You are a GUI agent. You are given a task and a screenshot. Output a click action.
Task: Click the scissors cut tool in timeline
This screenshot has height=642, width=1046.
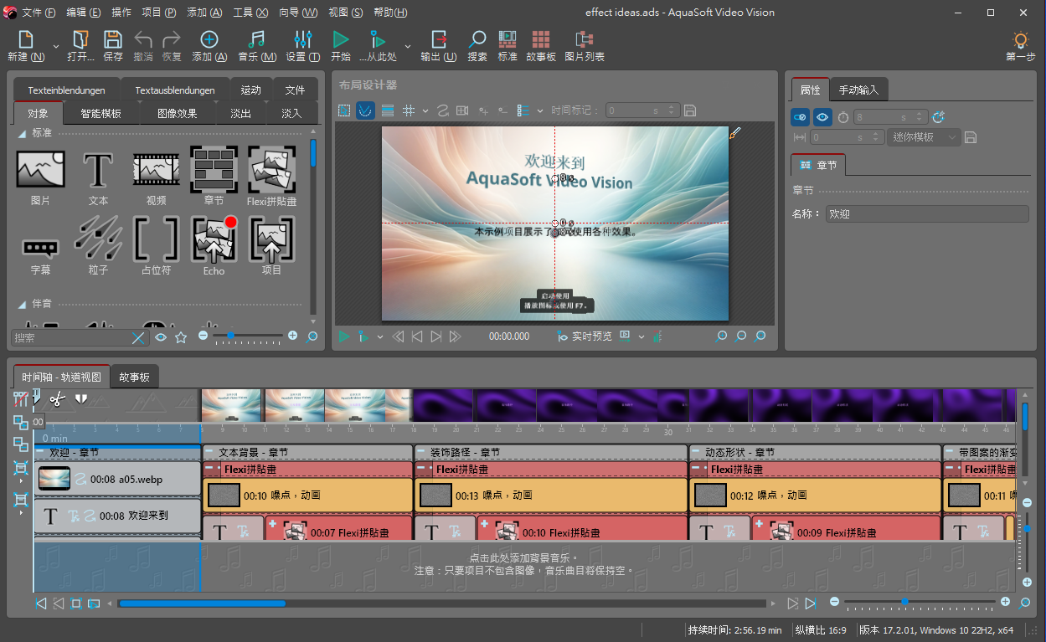coord(57,399)
